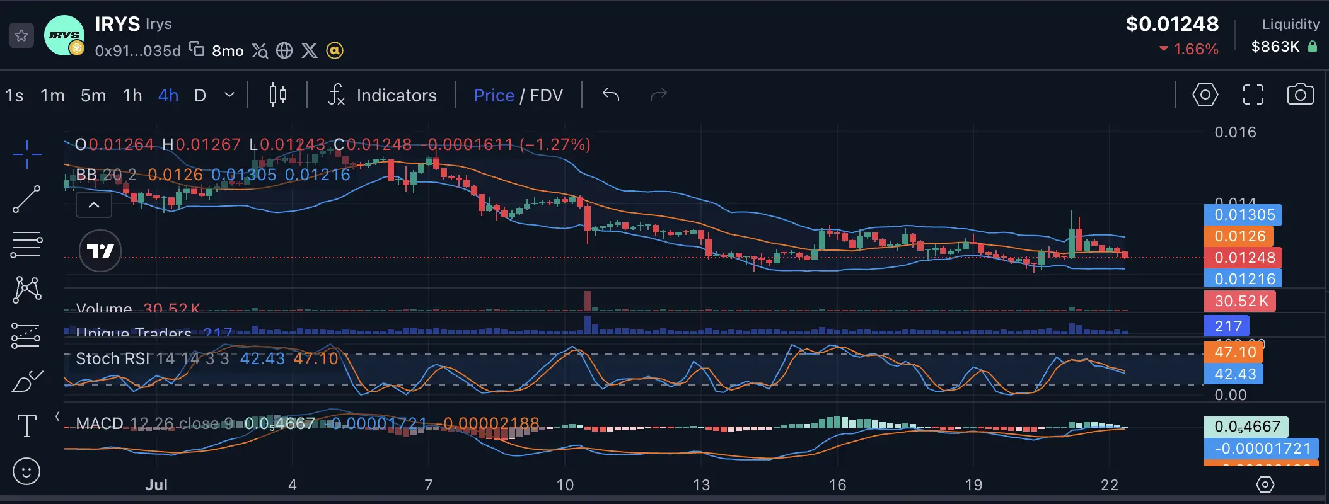Screen dimensions: 1329x504
Task: Click the BB 20 2 indicator legend
Action: [106, 175]
